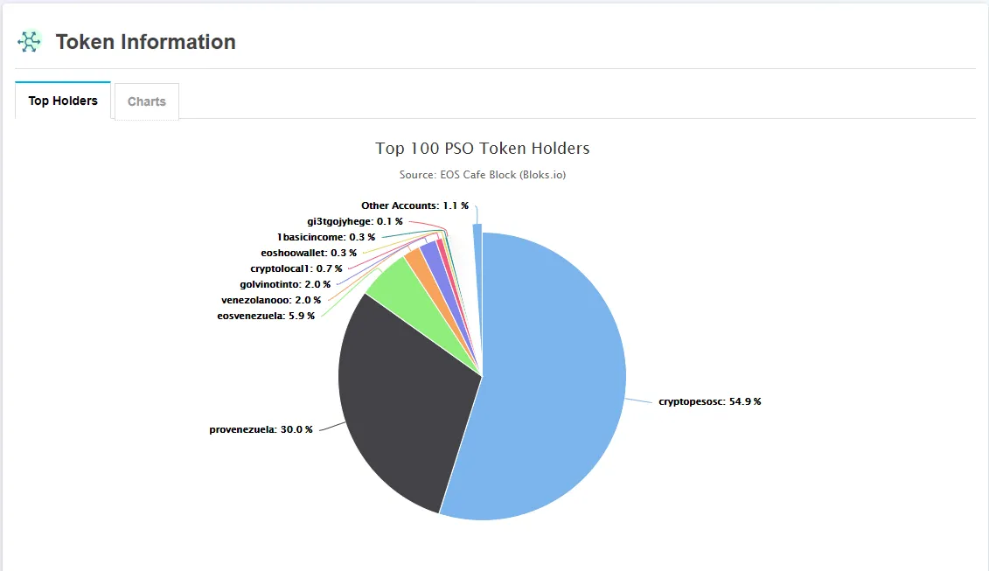Click the golvinotinto 2.0 % label

284,284
